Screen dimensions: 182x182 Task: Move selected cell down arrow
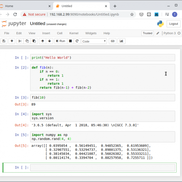[50, 41]
